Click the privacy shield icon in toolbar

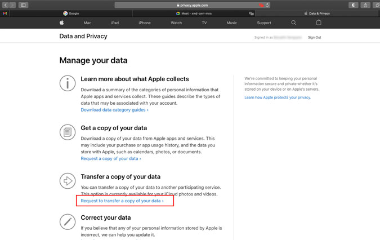[x=354, y=5]
